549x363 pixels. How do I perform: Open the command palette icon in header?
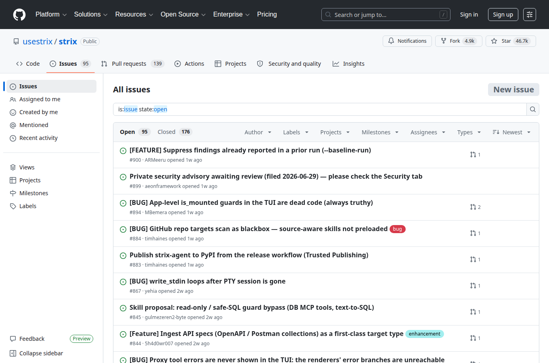click(530, 15)
